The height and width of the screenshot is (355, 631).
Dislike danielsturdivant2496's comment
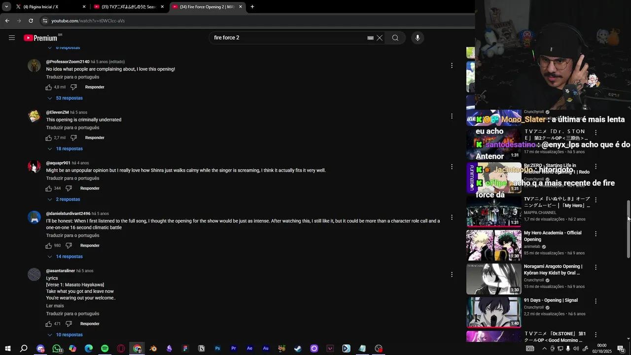[x=69, y=246]
